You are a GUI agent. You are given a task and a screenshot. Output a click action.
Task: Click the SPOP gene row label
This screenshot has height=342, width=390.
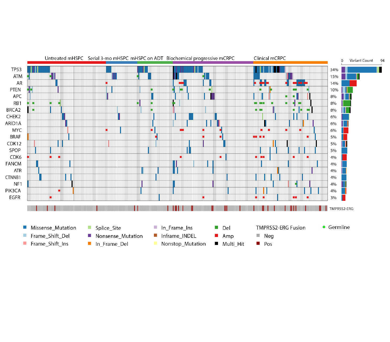click(x=15, y=150)
